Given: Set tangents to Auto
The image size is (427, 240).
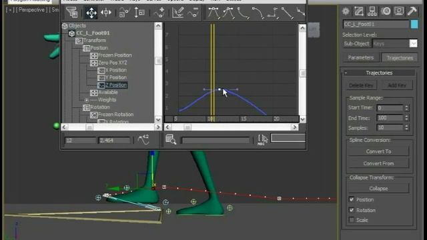Looking at the screenshot, I should (214, 13).
